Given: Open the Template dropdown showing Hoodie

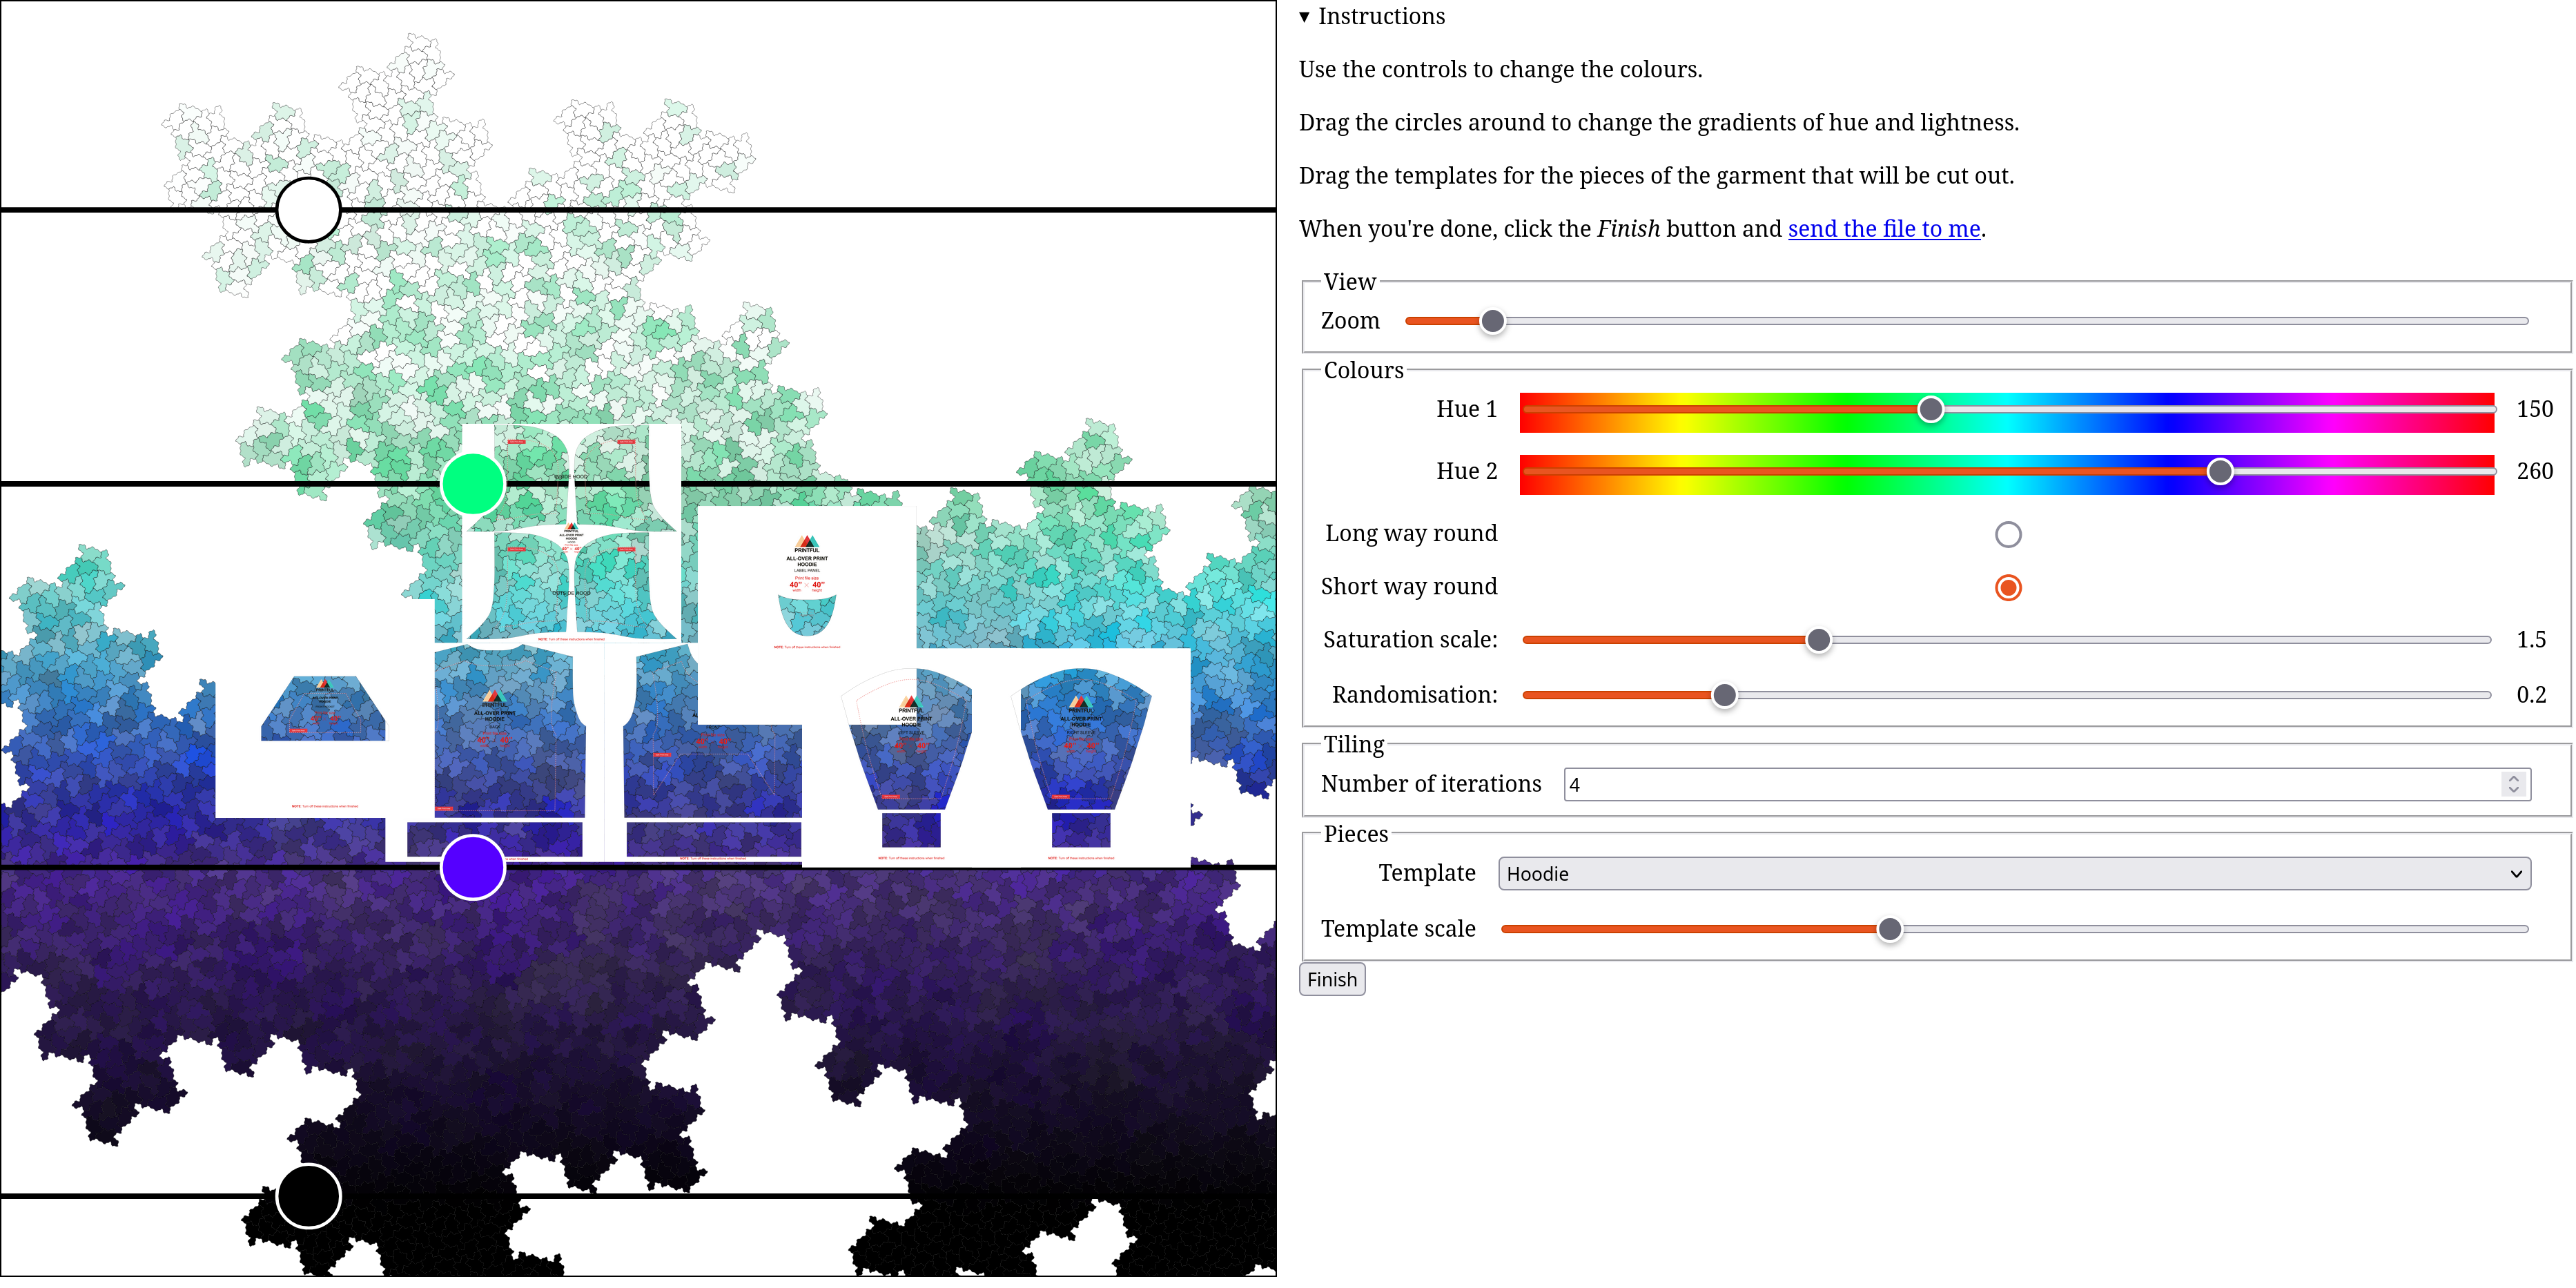Looking at the screenshot, I should point(2014,873).
